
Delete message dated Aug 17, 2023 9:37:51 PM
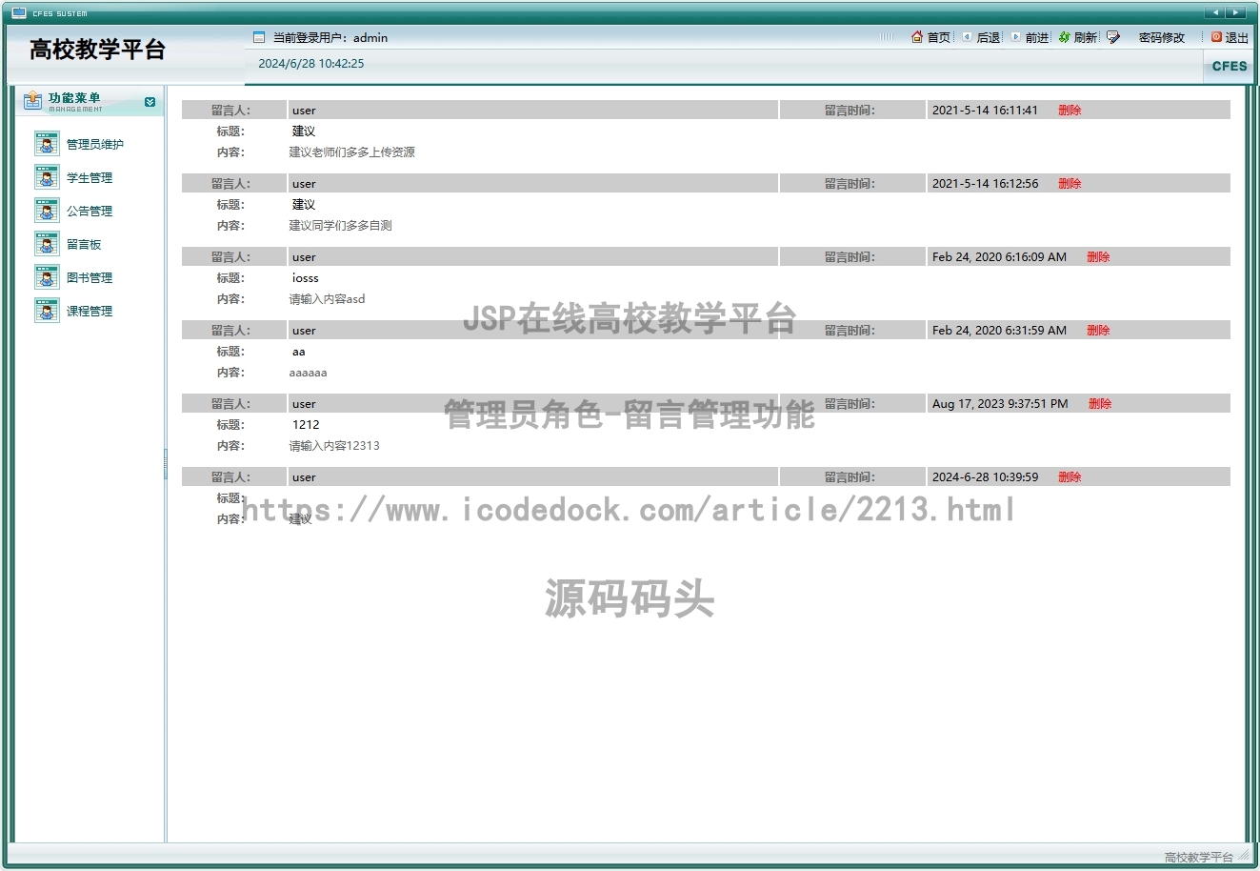click(1100, 404)
